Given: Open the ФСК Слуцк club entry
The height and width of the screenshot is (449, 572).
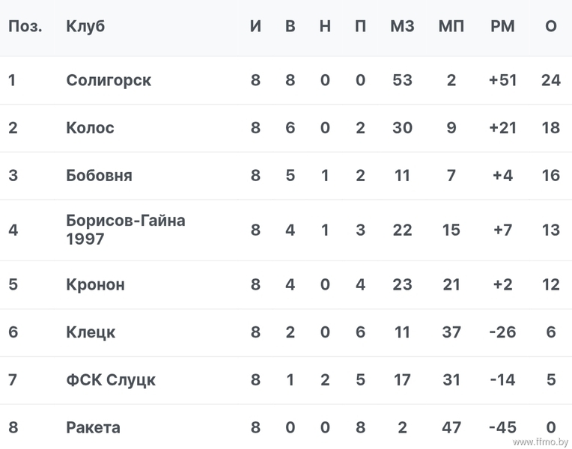Looking at the screenshot, I should [x=111, y=380].
